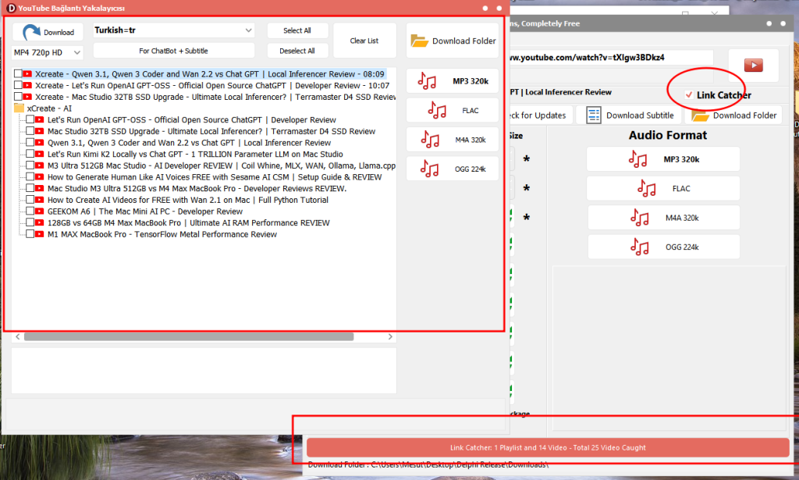
Task: Click the horizontal scrollbar thumb under the video list
Action: [189, 337]
